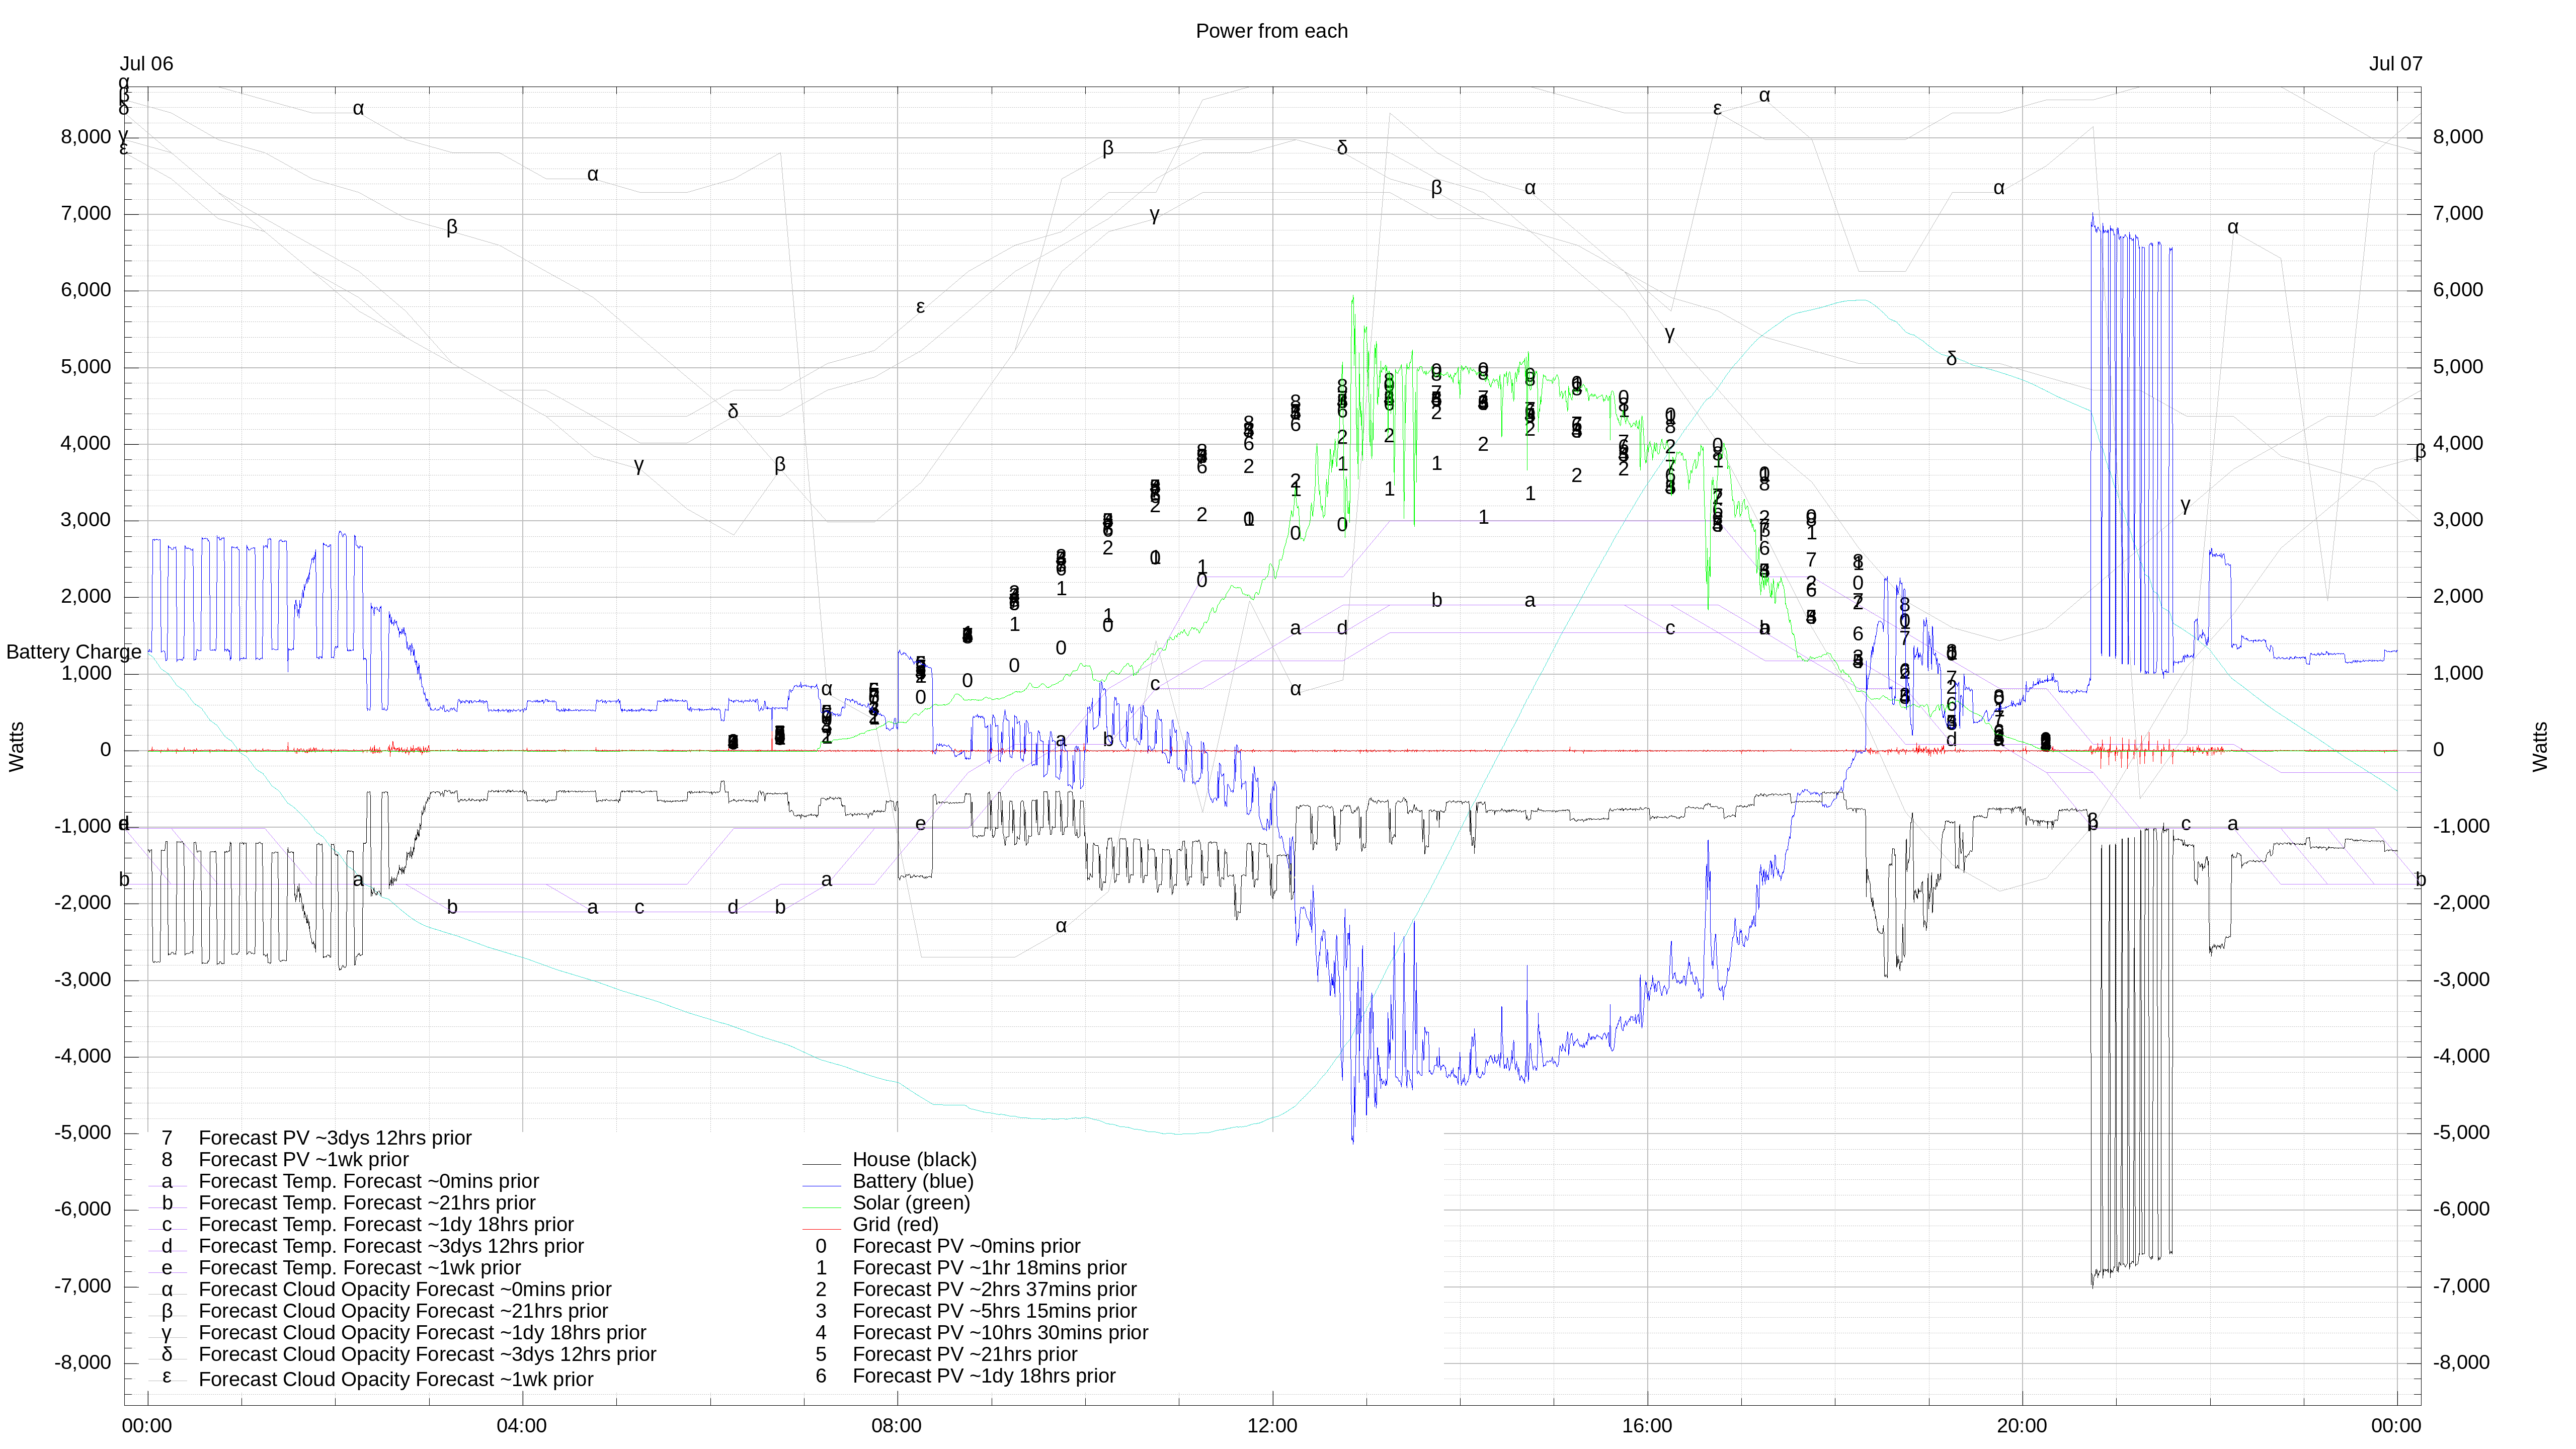Click legend 'Forecast Cloud Opacity Forecast ~1wk prior'
The height and width of the screenshot is (1449, 2576).
coord(396,1380)
